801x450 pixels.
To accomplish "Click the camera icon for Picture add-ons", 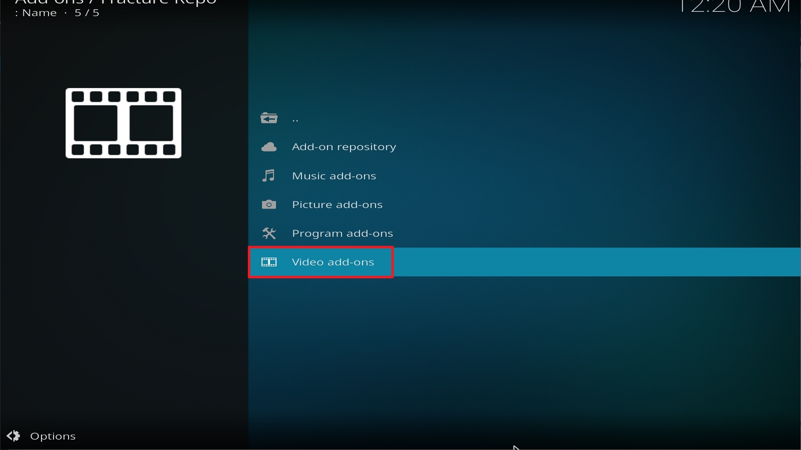I will click(269, 204).
